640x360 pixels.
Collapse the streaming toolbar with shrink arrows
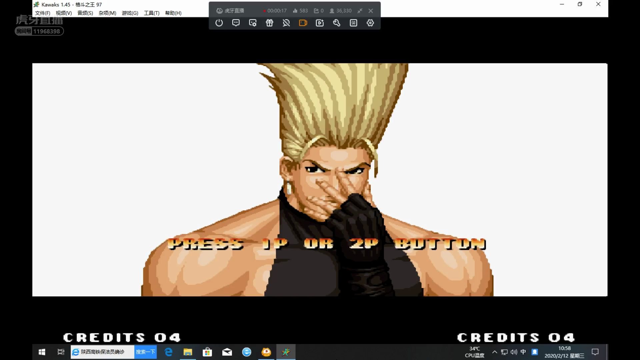[360, 11]
